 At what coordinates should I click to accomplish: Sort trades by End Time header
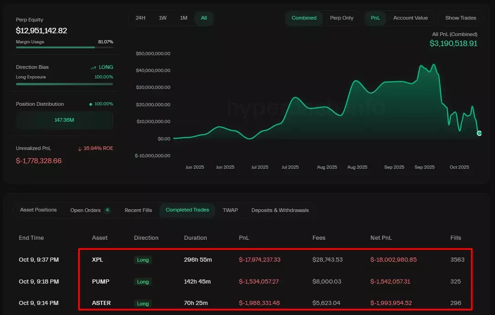coord(31,238)
